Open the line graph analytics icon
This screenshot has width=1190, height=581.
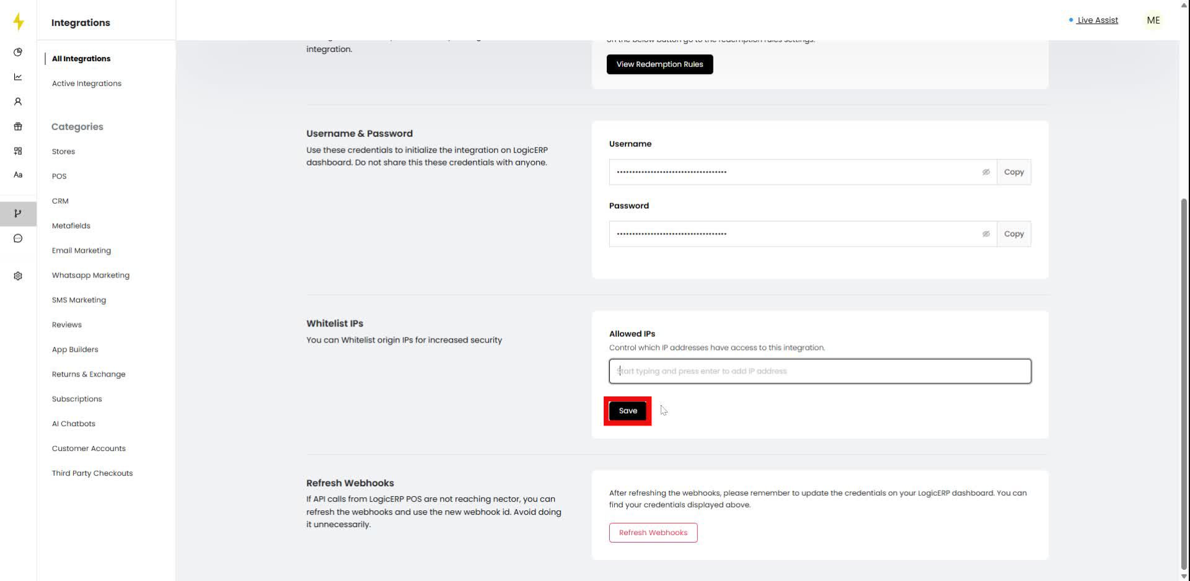tap(18, 77)
